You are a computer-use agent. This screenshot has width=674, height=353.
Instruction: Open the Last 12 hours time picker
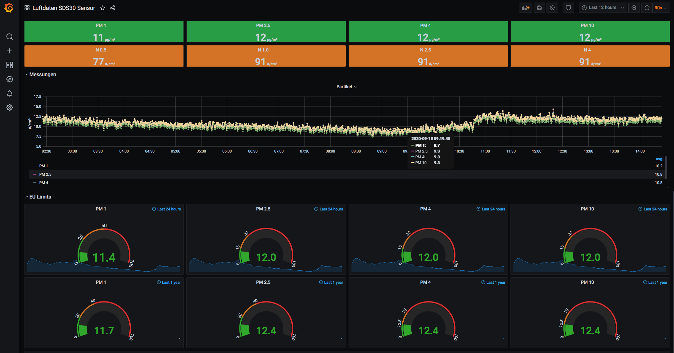[603, 8]
